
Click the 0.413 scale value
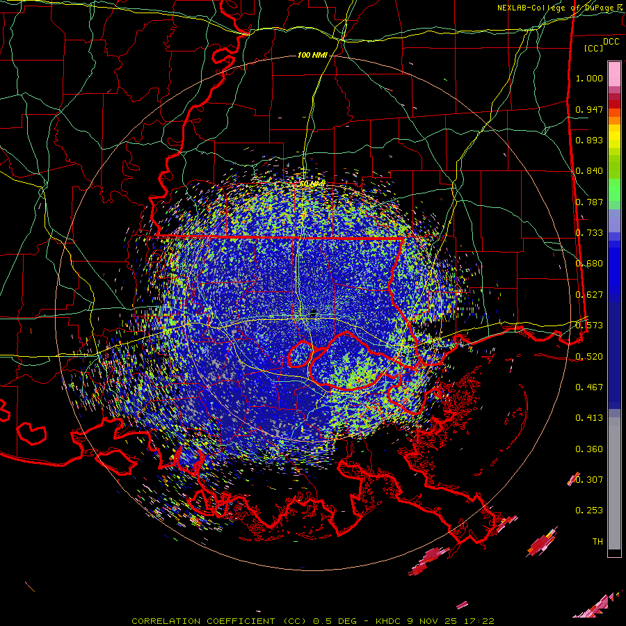pyautogui.click(x=589, y=418)
